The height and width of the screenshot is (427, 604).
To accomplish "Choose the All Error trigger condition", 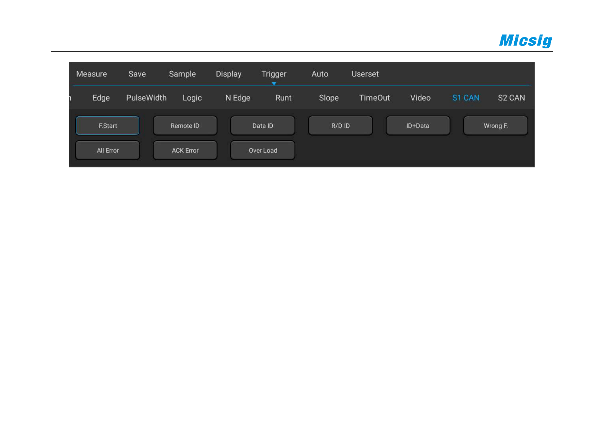I will (107, 150).
